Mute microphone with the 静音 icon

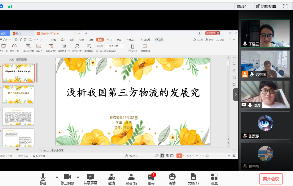[43, 179]
